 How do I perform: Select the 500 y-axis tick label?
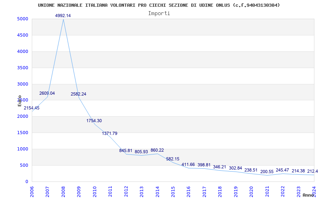[25, 165]
